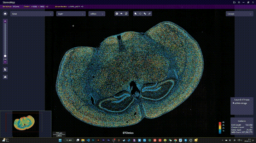Click the Statistics panel title
Viewport: 256px width, 143px height.
pyautogui.click(x=242, y=121)
